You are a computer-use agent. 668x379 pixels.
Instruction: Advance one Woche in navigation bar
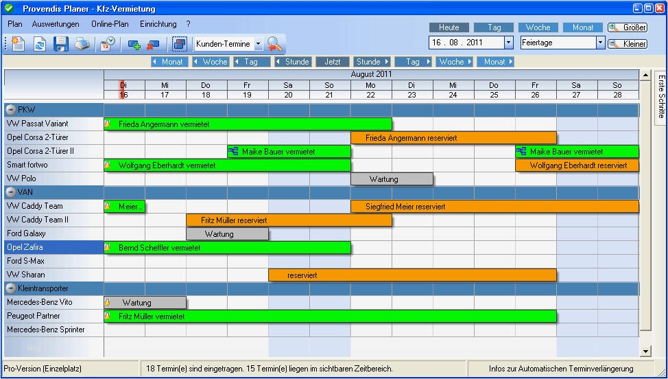pyautogui.click(x=454, y=62)
